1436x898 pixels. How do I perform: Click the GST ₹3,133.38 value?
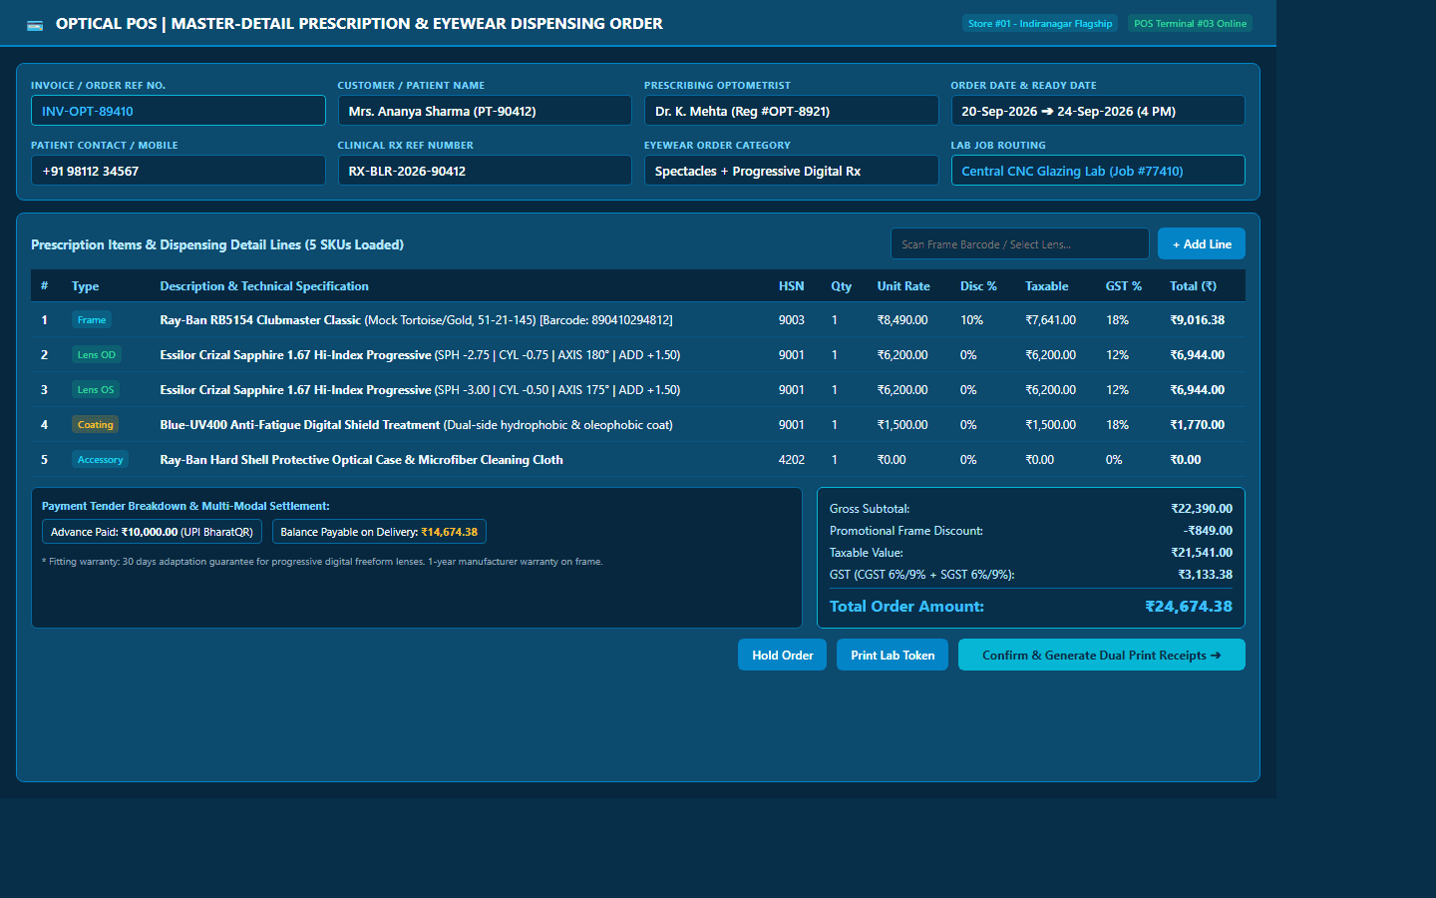click(x=1205, y=575)
